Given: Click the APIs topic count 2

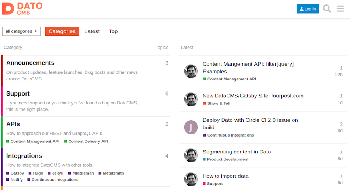Looking at the screenshot, I should click(x=167, y=124).
